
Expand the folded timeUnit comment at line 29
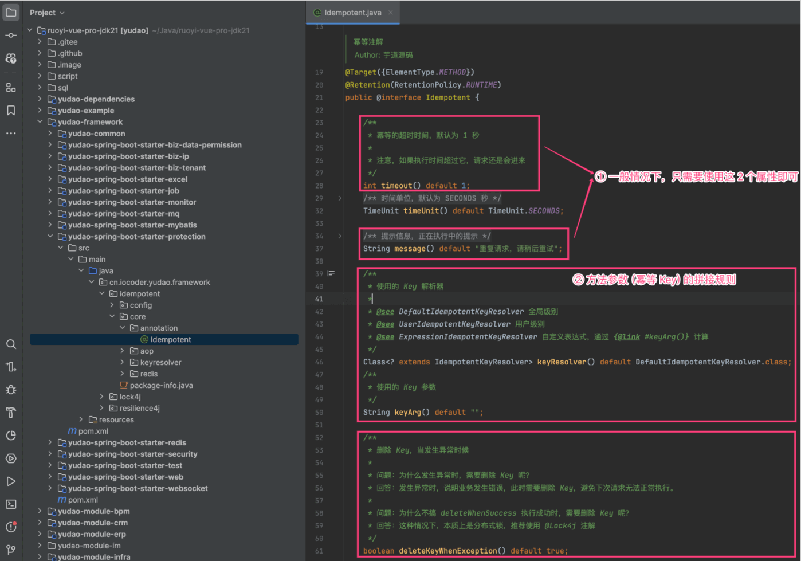340,198
